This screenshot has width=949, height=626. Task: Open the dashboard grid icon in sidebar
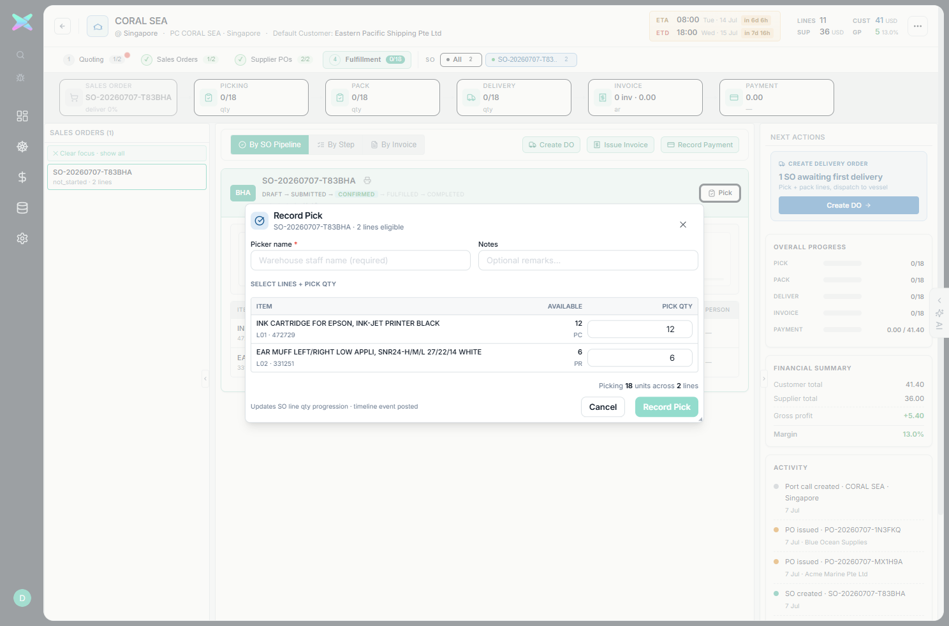click(22, 116)
